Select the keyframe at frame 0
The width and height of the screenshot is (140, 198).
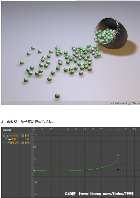click(x=35, y=171)
